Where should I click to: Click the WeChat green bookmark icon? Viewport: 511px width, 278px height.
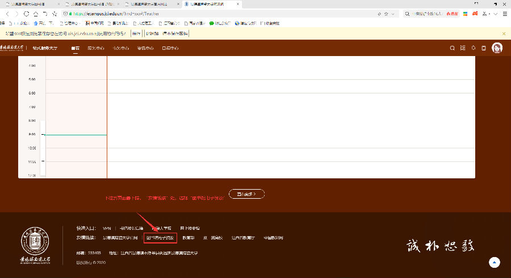pos(212,23)
